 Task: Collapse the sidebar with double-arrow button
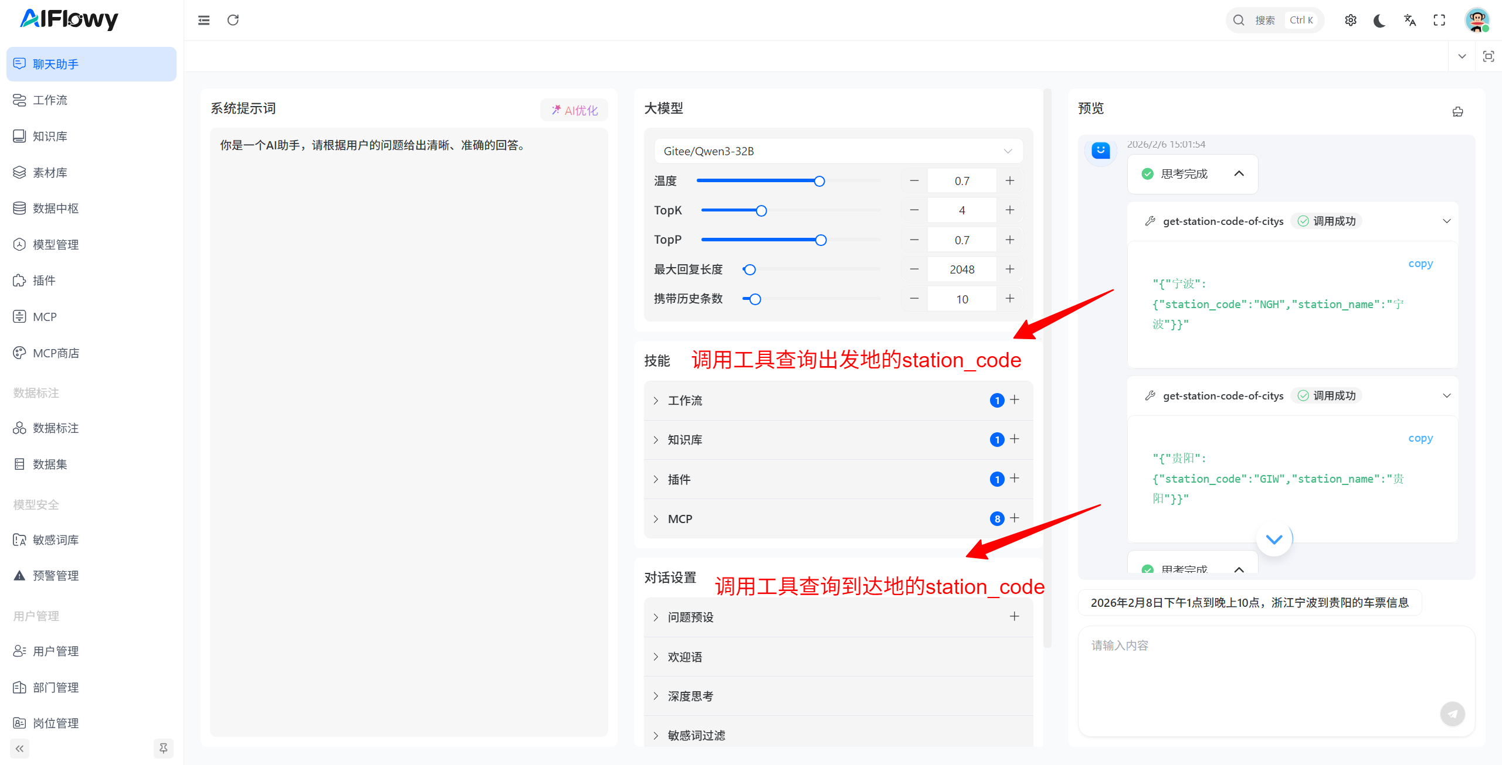point(19,748)
